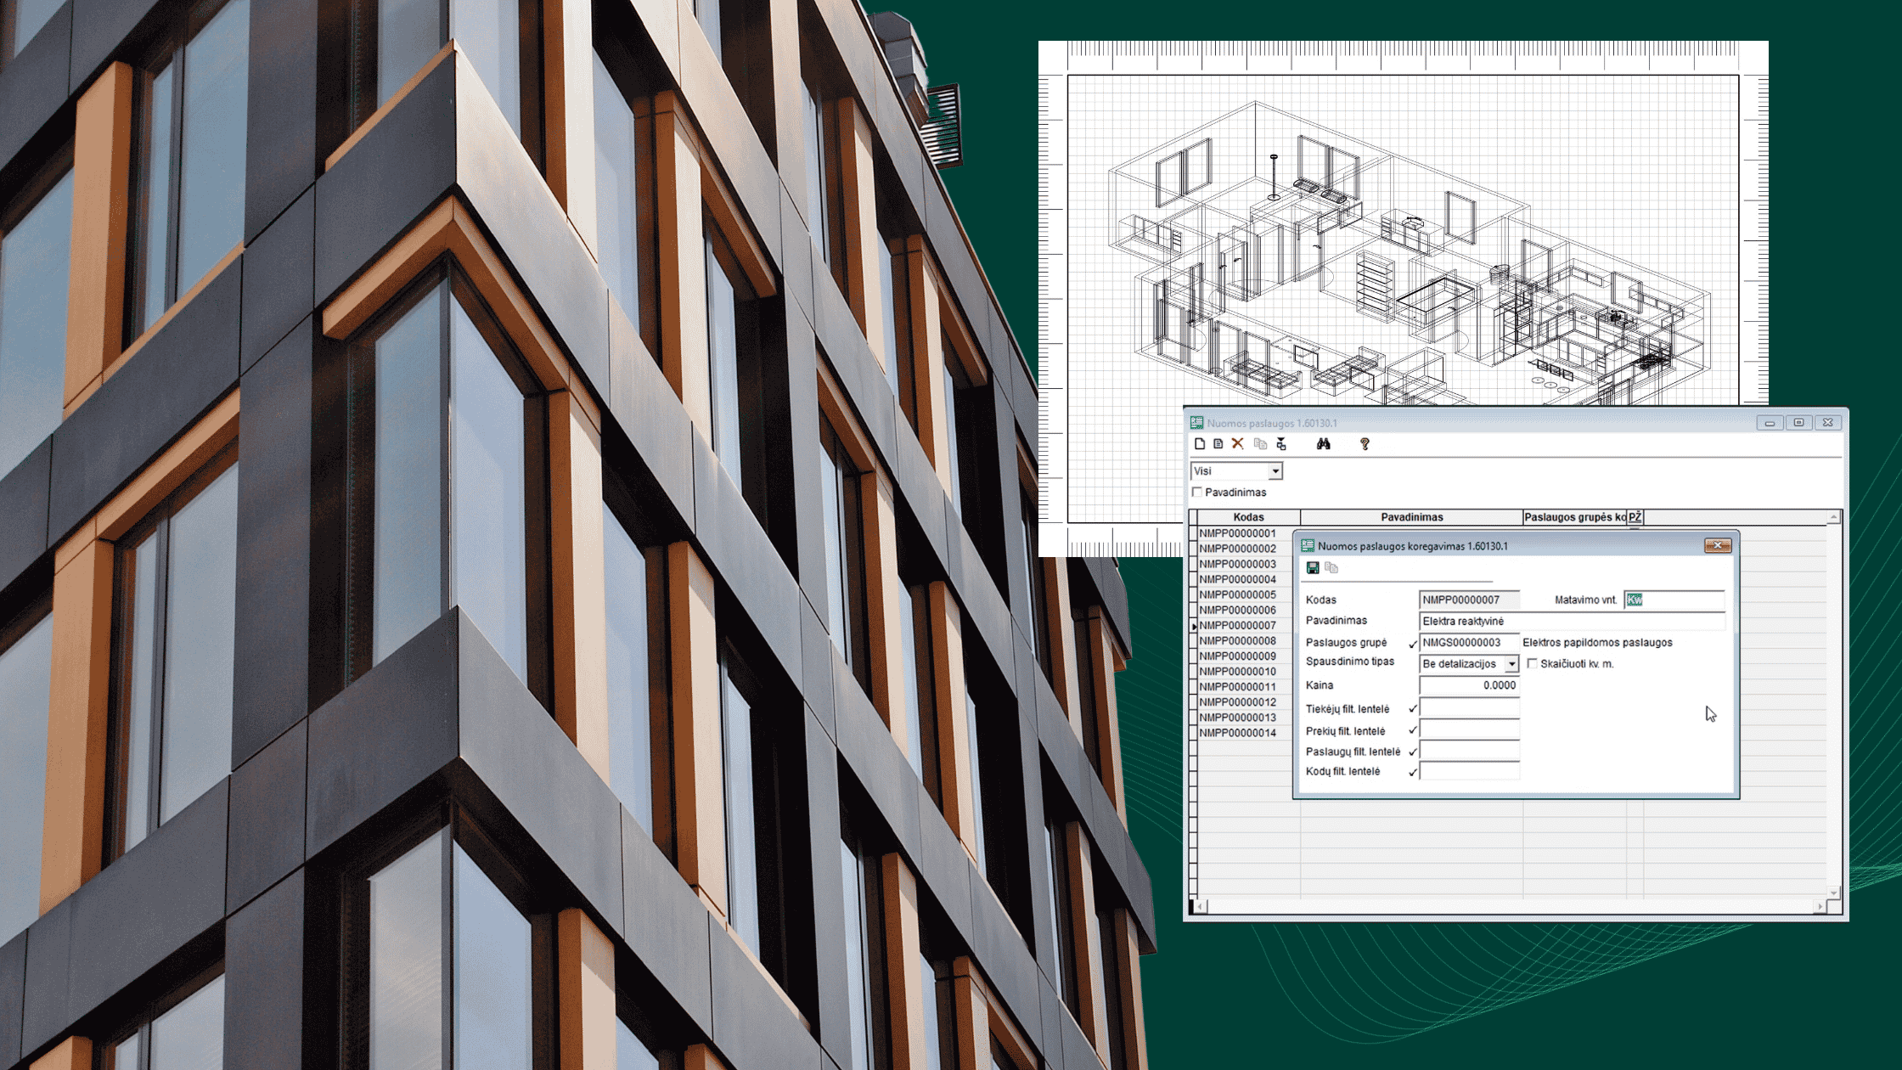
Task: Click the horizontal scrollbar left arrow
Action: pyautogui.click(x=1199, y=907)
